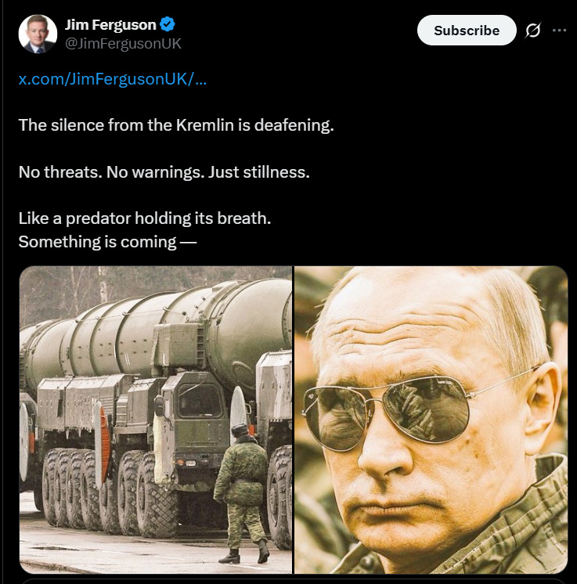Click the Jim Ferguson display name
The width and height of the screenshot is (577, 584).
(110, 24)
